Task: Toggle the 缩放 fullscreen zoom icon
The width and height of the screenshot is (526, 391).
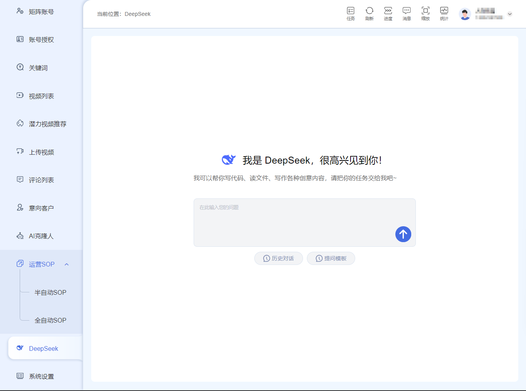Action: pos(426,14)
